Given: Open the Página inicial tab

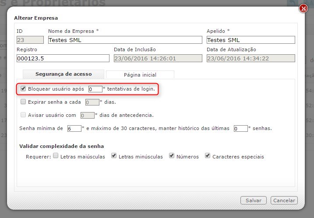Looking at the screenshot, I should pos(140,75).
